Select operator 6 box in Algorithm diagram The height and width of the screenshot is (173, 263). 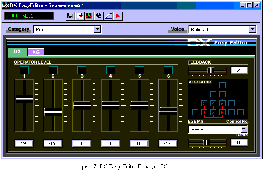(x=222, y=103)
